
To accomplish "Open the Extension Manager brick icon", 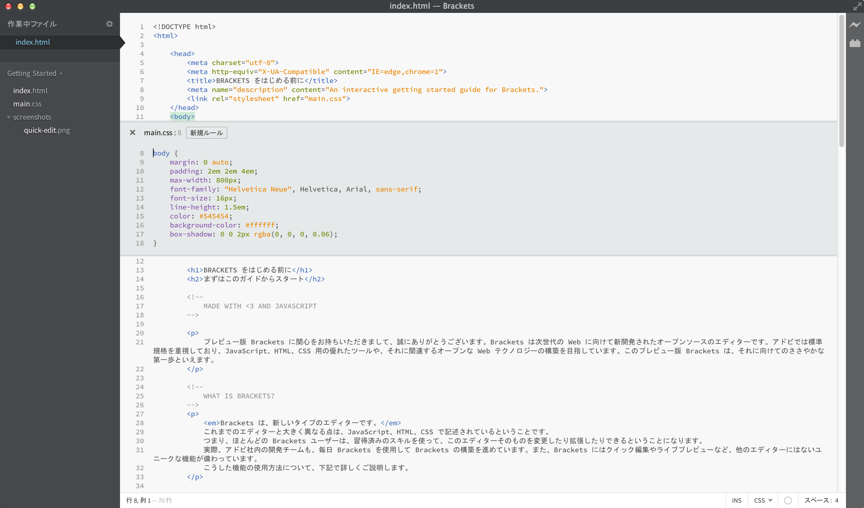I will [x=855, y=43].
